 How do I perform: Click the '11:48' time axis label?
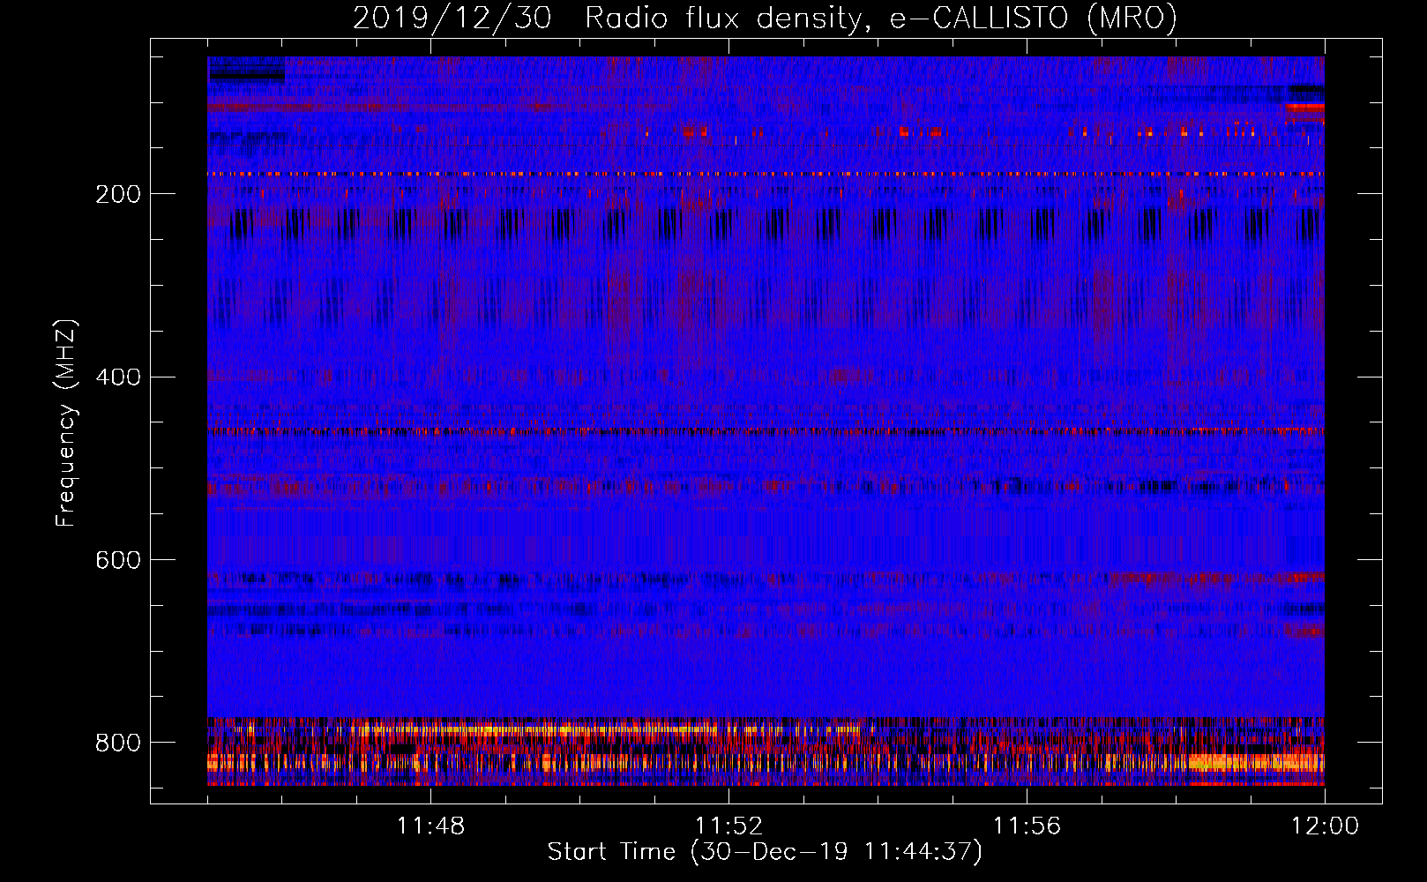[x=430, y=826]
